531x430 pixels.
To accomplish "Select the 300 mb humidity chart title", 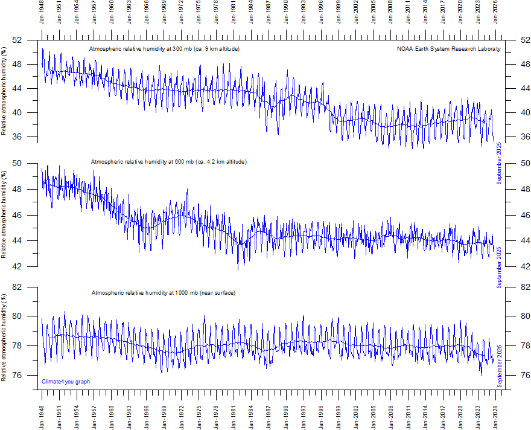I will pyautogui.click(x=164, y=49).
